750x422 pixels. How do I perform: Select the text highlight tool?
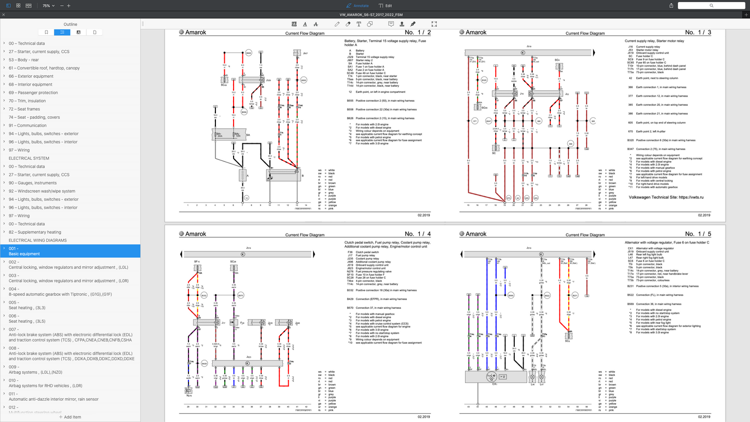[x=294, y=24]
